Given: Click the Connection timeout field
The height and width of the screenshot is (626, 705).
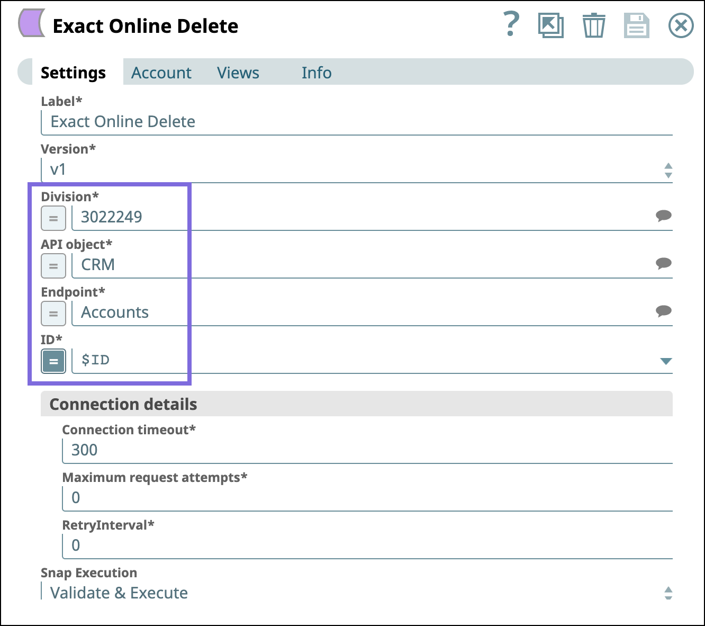Looking at the screenshot, I should point(367,451).
